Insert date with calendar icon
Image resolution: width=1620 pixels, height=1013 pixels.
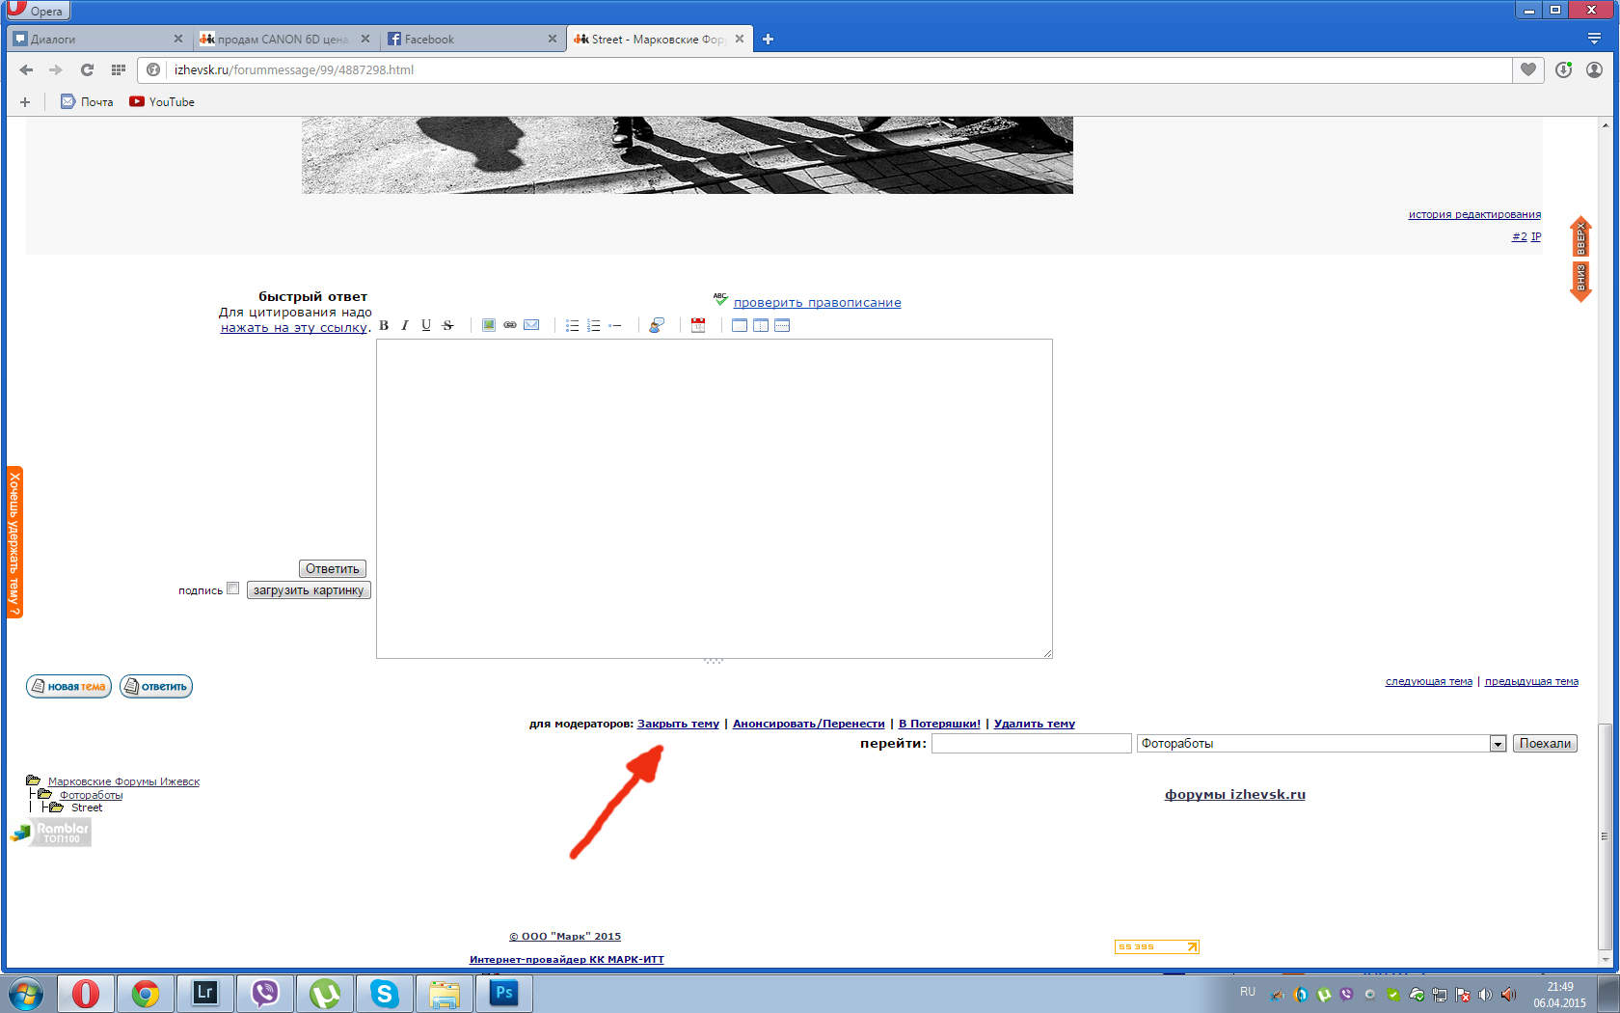[x=698, y=325]
